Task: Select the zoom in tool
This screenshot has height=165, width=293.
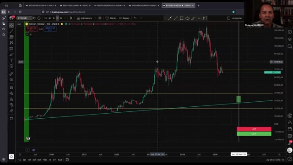Action: [11, 79]
